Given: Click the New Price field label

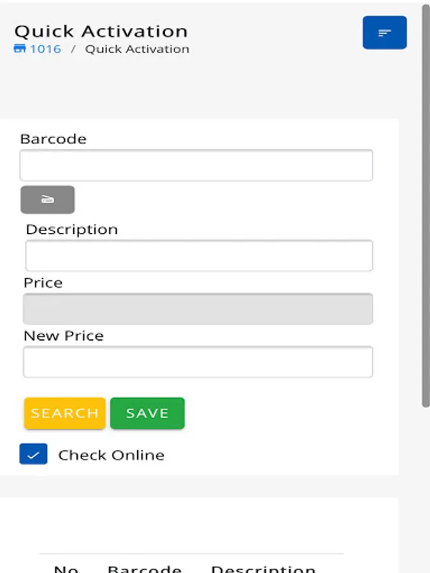Looking at the screenshot, I should (x=64, y=336).
